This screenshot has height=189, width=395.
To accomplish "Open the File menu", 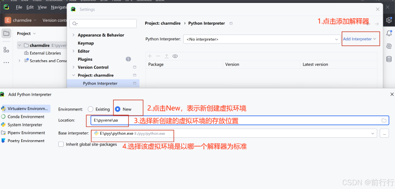I will [x=19, y=7].
